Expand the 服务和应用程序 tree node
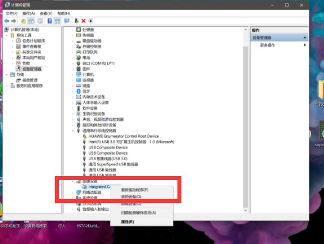This screenshot has height=244, width=324. (x=7, y=85)
